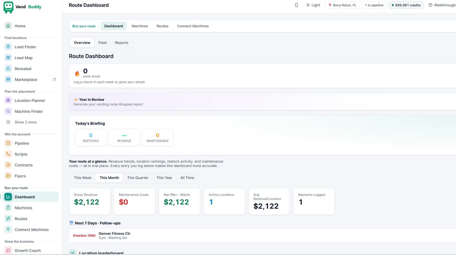This screenshot has width=456, height=255.
Task: Select the All Time range
Action: click(187, 178)
